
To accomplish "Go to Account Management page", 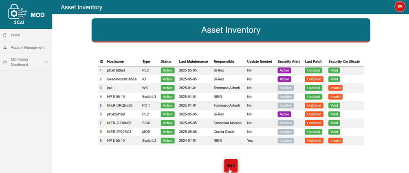I will (26, 48).
